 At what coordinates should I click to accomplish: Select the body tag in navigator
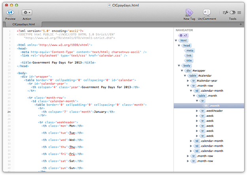[187, 65]
